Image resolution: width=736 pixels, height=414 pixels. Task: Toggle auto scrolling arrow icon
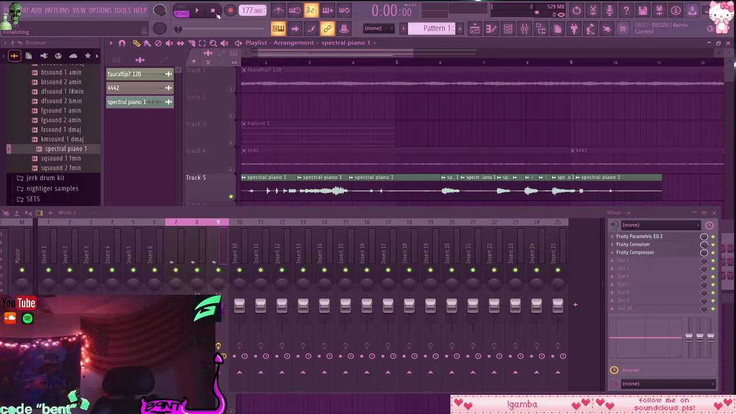tap(294, 29)
